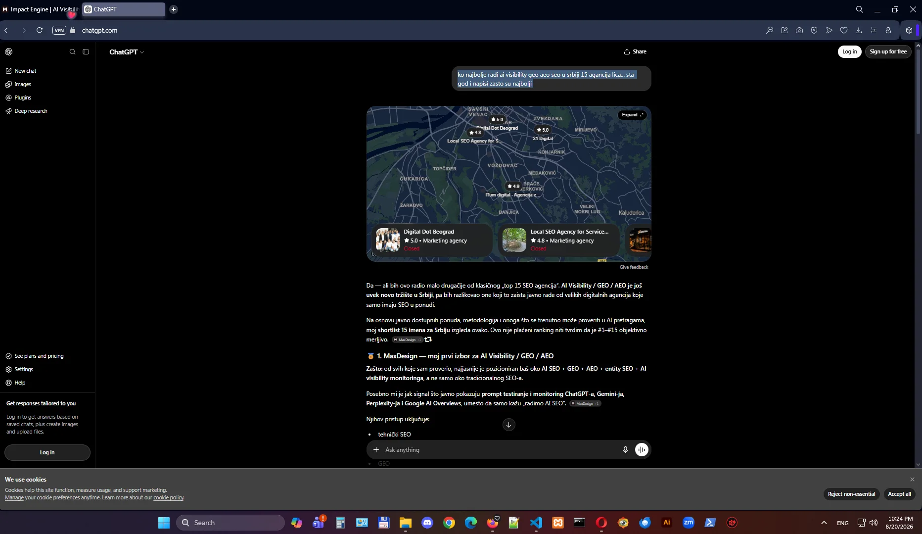Open a new browser tab

174,9
